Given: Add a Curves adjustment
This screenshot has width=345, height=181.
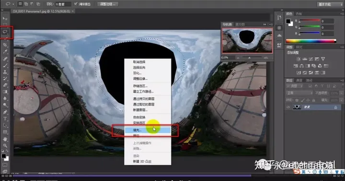Looking at the screenshot, I should pyautogui.click(x=310, y=59).
